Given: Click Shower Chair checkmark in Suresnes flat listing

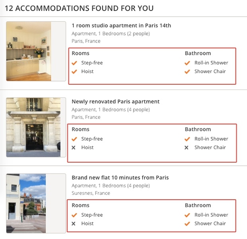Looking at the screenshot, I should pyautogui.click(x=187, y=223).
